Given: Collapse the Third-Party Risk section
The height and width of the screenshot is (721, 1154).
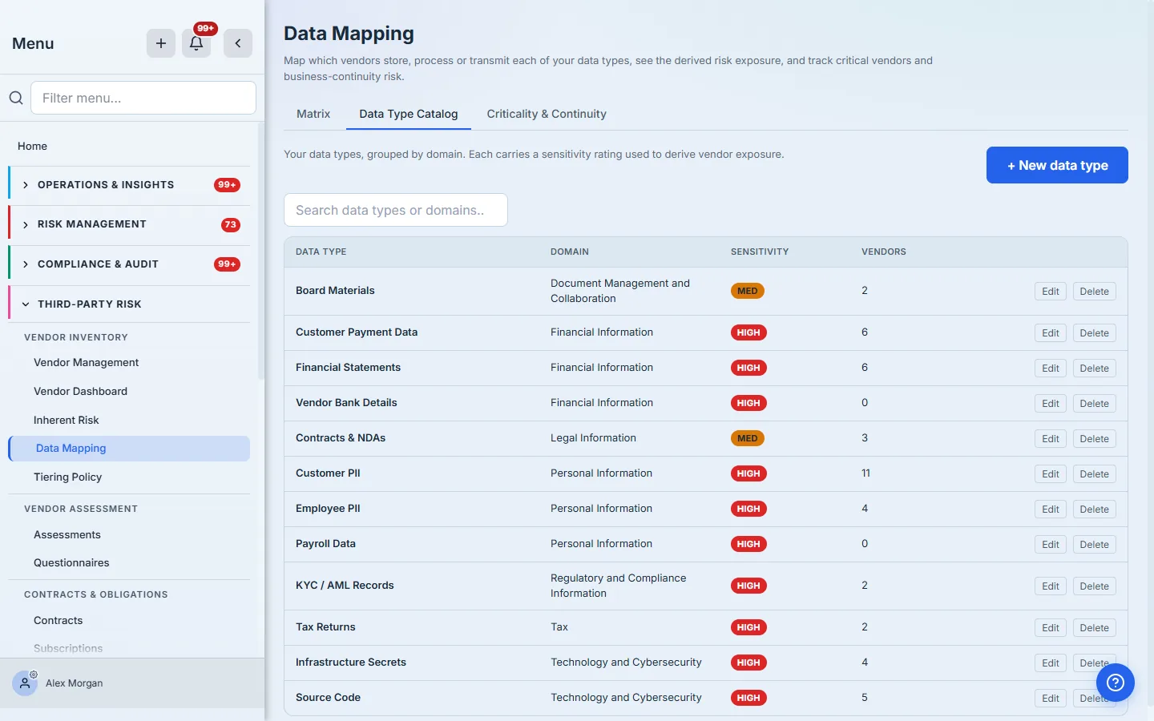Looking at the screenshot, I should pos(130,304).
